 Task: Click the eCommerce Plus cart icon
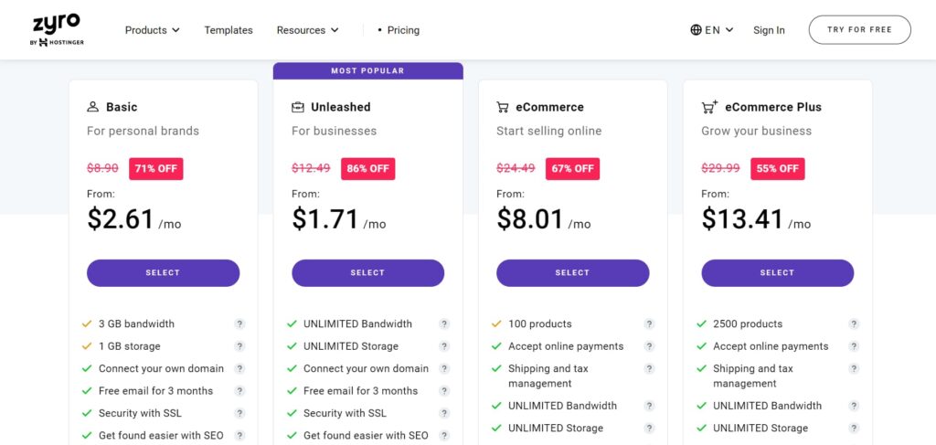tap(709, 107)
